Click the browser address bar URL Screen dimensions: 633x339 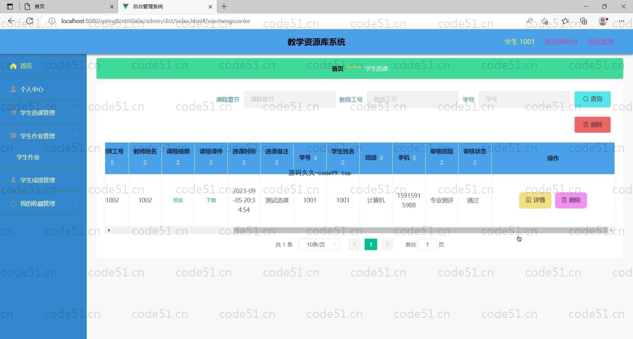[x=156, y=21]
